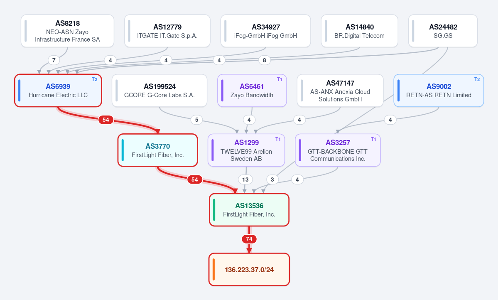Select the 13 path count badge
This screenshot has width=498, height=300.
(x=245, y=180)
